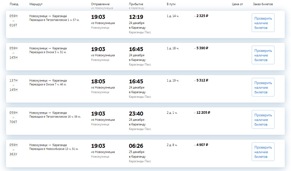Check tickets for the 23:40 arrival

[263, 120]
